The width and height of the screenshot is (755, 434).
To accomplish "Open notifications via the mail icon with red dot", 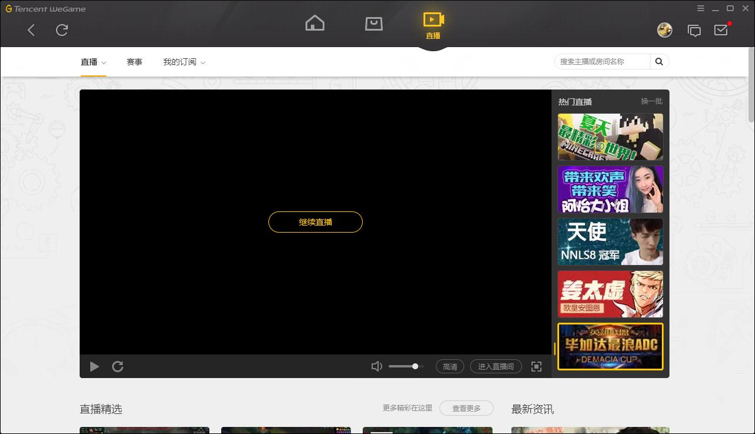I will point(721,30).
